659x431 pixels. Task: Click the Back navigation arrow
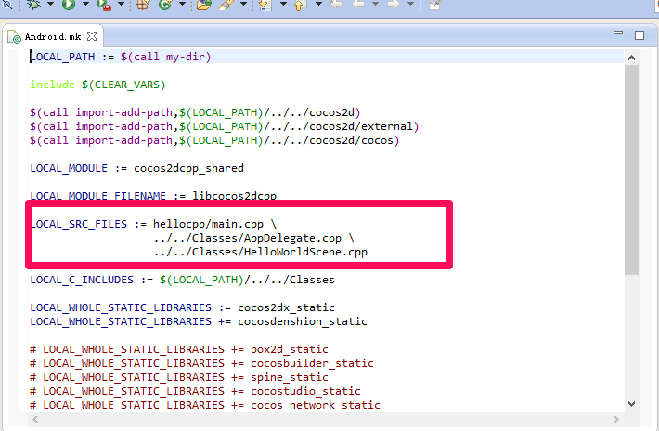click(x=358, y=5)
